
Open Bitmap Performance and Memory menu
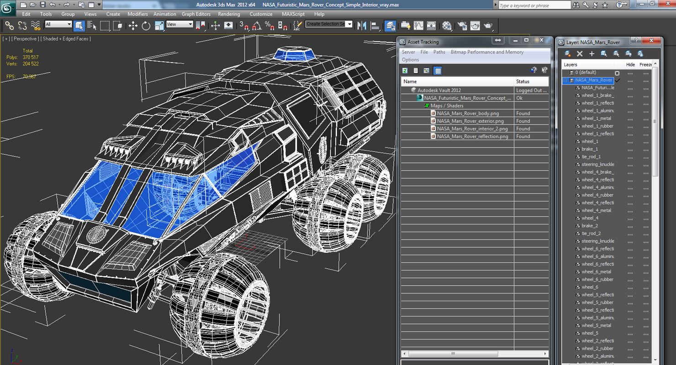point(487,52)
